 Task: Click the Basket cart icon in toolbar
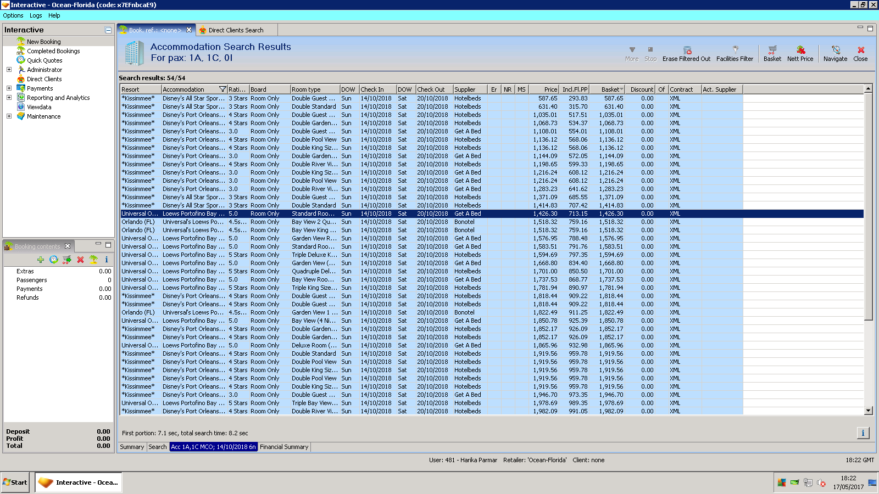(772, 50)
